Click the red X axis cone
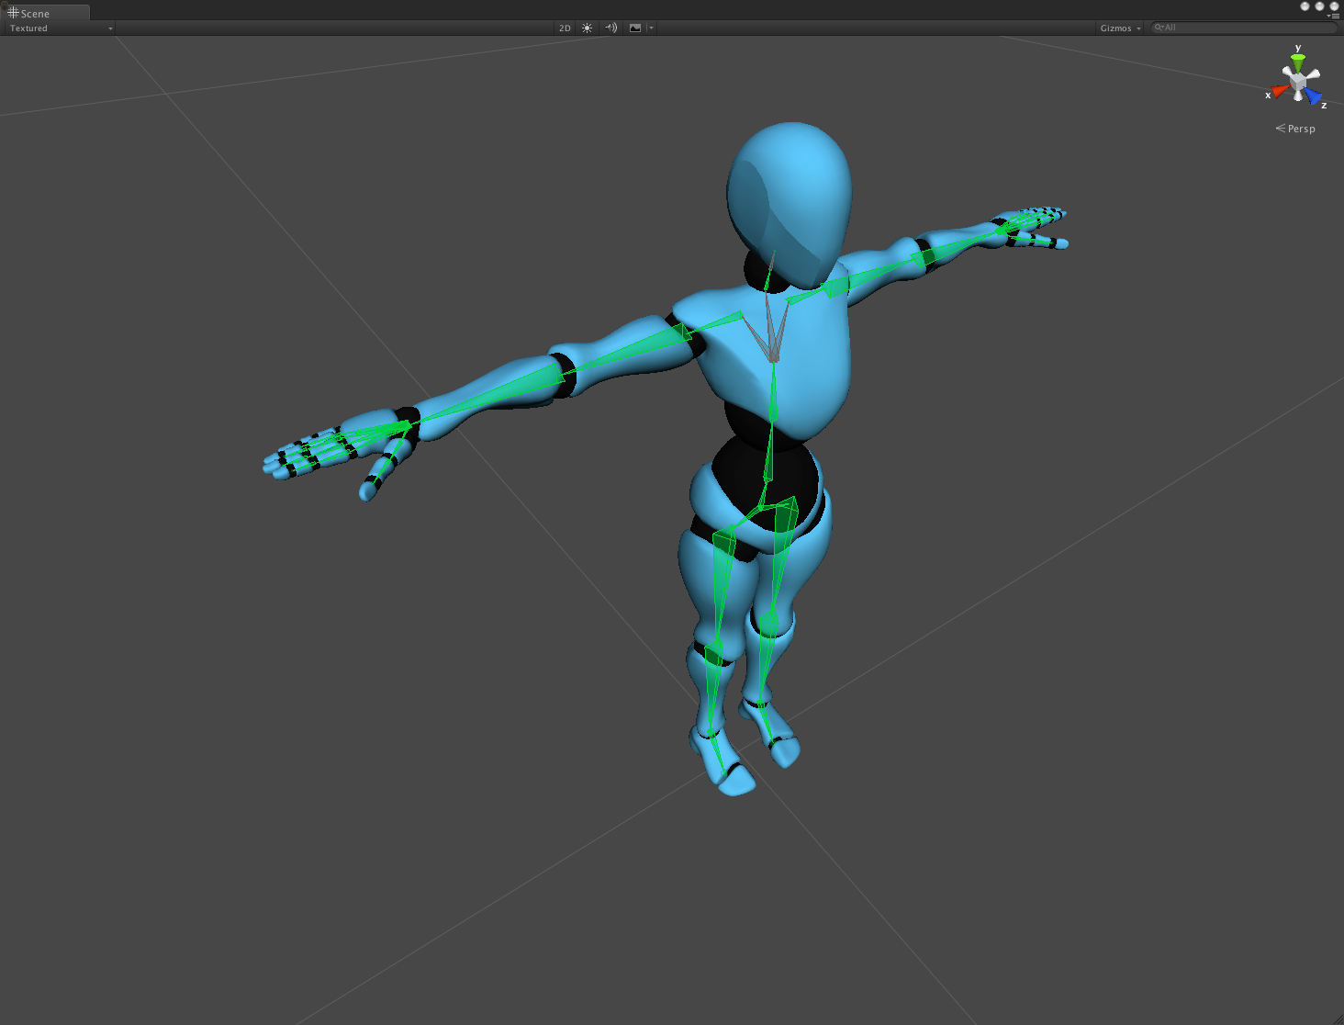 [1280, 91]
